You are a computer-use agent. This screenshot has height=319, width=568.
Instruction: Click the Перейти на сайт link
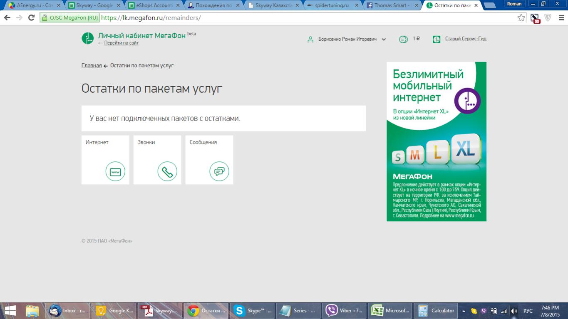point(122,43)
